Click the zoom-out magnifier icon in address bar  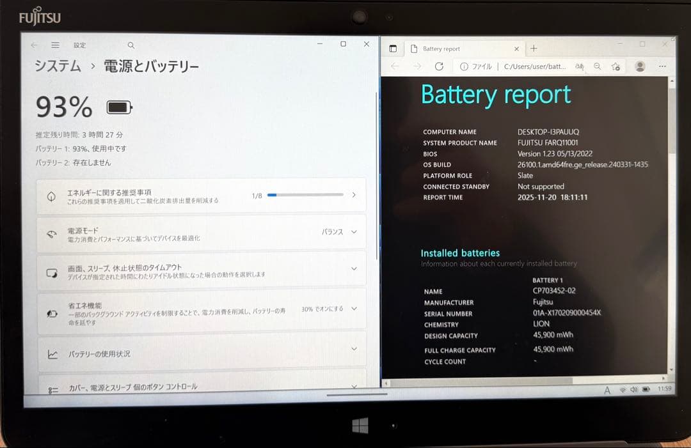tap(597, 66)
